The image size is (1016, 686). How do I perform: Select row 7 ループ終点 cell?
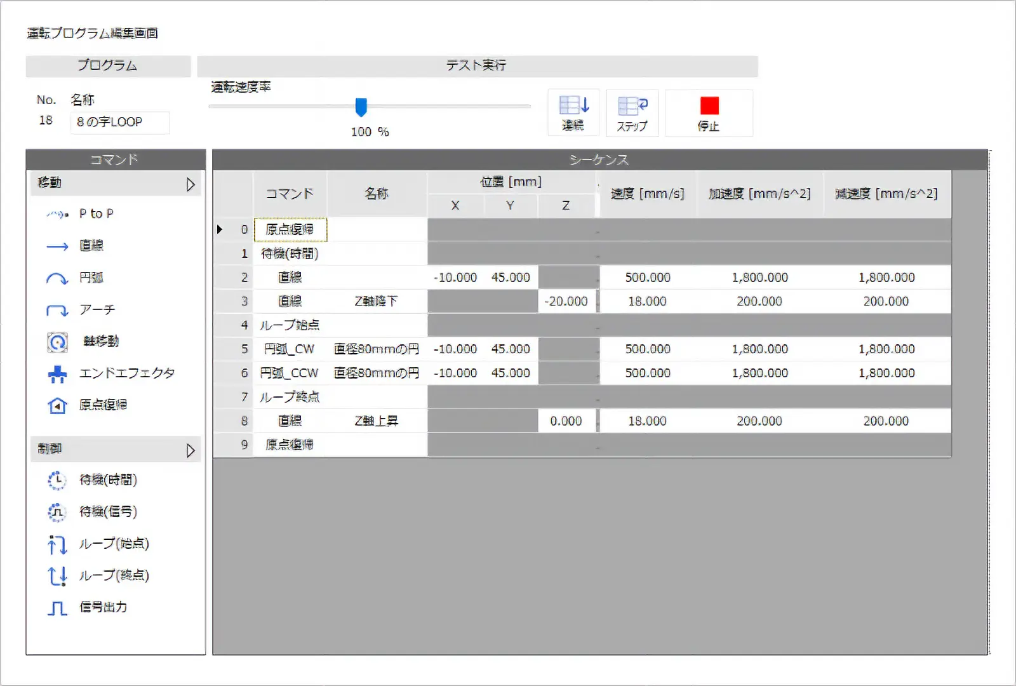coord(290,397)
